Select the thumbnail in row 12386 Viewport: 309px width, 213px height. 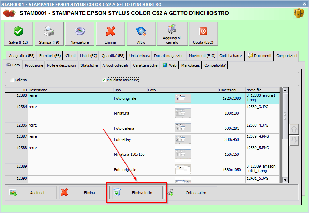182,128
